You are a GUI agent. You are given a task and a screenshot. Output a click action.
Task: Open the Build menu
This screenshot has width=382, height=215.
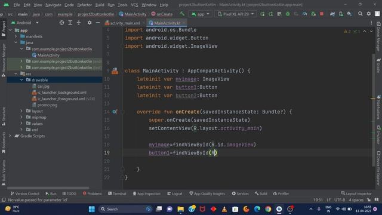(x=100, y=5)
